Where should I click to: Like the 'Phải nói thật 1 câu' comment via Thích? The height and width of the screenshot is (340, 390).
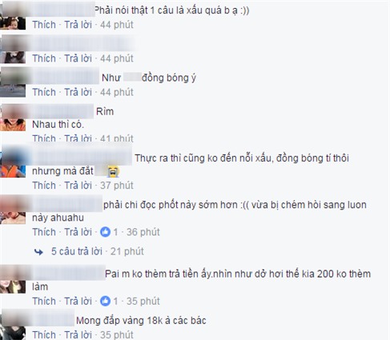pyautogui.click(x=44, y=25)
